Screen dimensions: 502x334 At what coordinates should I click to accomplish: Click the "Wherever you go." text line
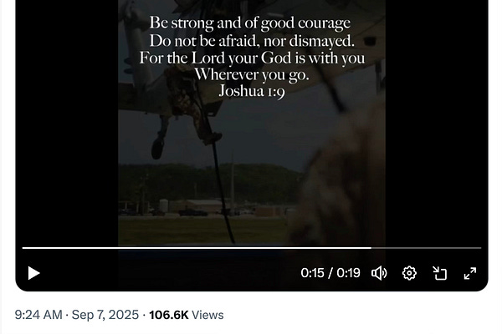252,75
